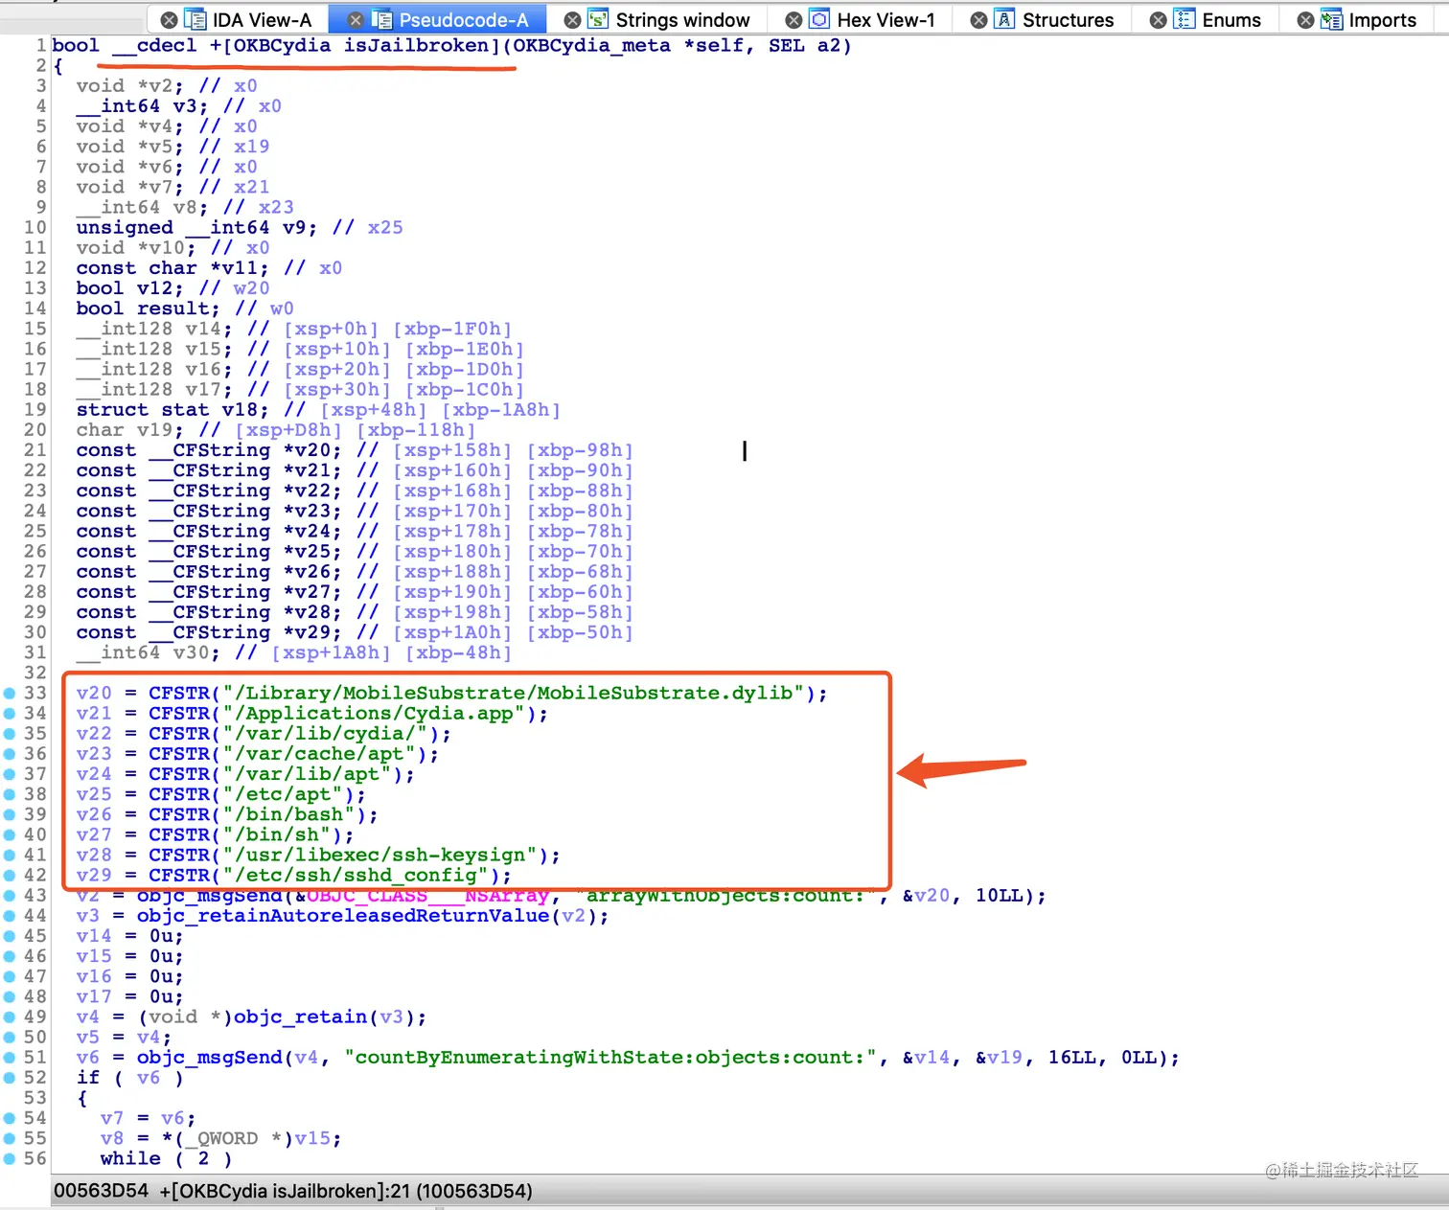Click the "bool result" declaration
This screenshot has width=1449, height=1210.
[149, 308]
